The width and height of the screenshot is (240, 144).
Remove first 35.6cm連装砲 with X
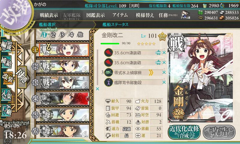164,52
